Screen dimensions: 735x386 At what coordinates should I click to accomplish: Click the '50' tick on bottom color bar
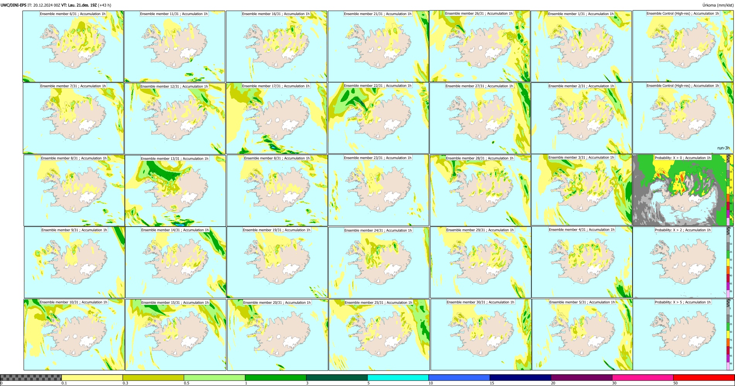(675, 383)
